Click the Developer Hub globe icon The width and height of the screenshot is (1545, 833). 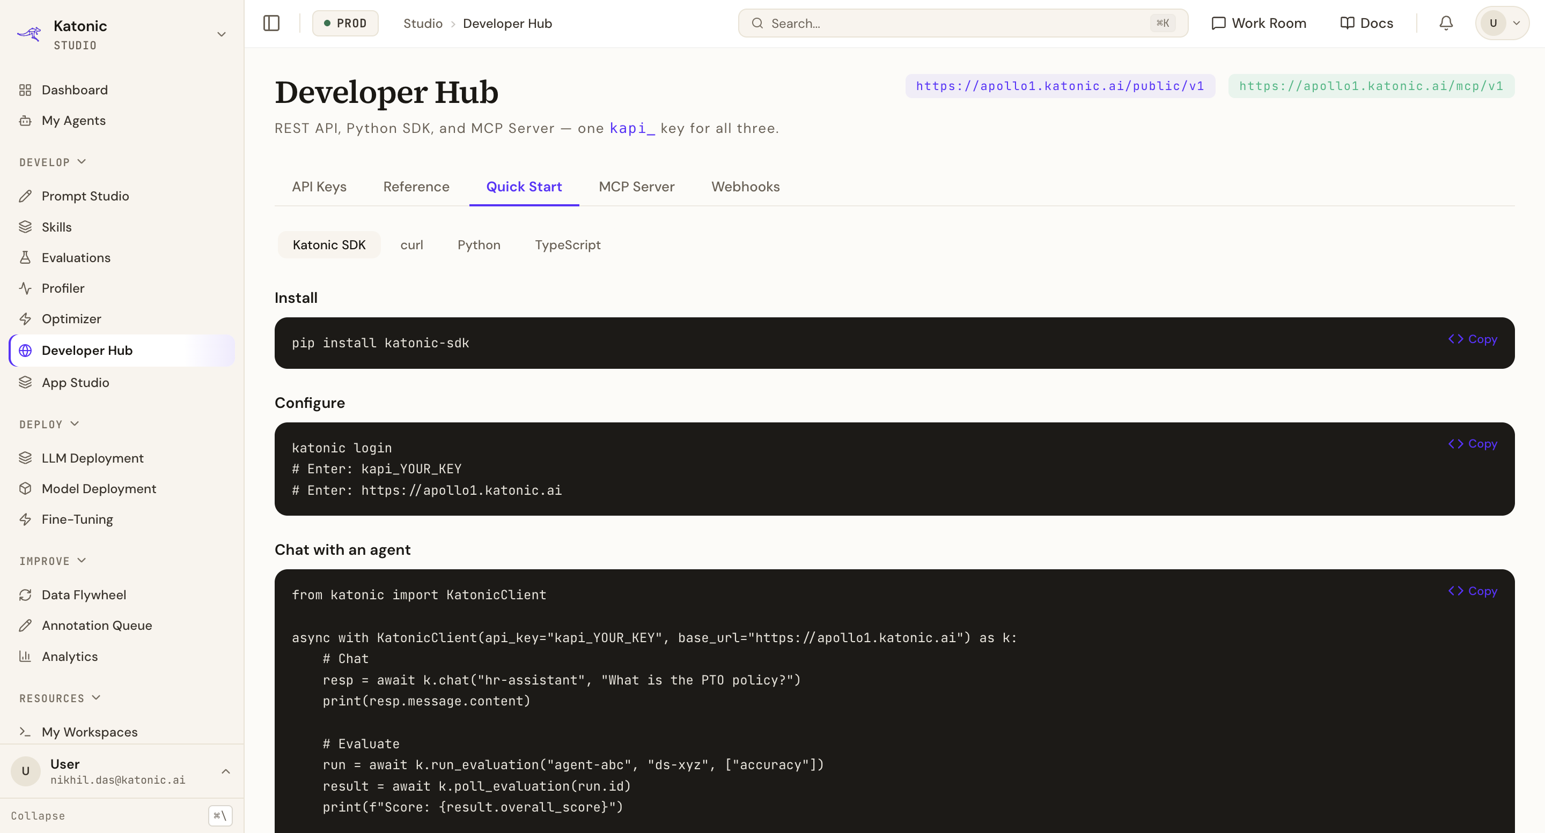(x=25, y=351)
